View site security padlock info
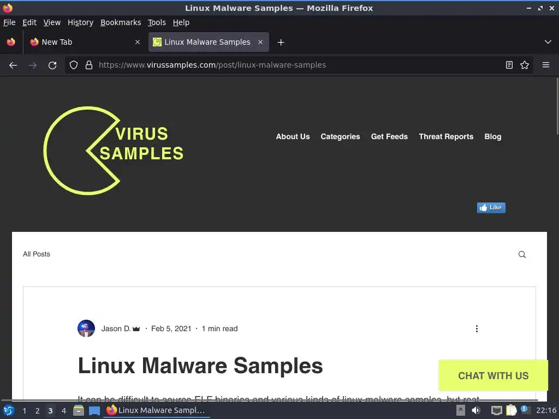This screenshot has width=559, height=419. click(89, 65)
